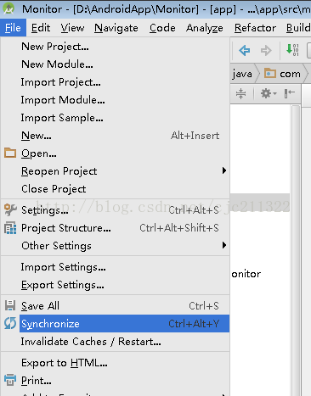Click the com folder breadcrumb
This screenshot has width=311, height=396.
pos(282,74)
